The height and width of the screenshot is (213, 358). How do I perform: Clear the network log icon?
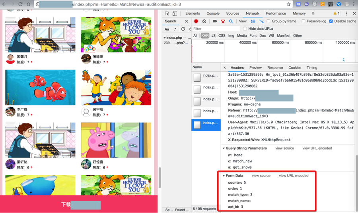(204, 21)
